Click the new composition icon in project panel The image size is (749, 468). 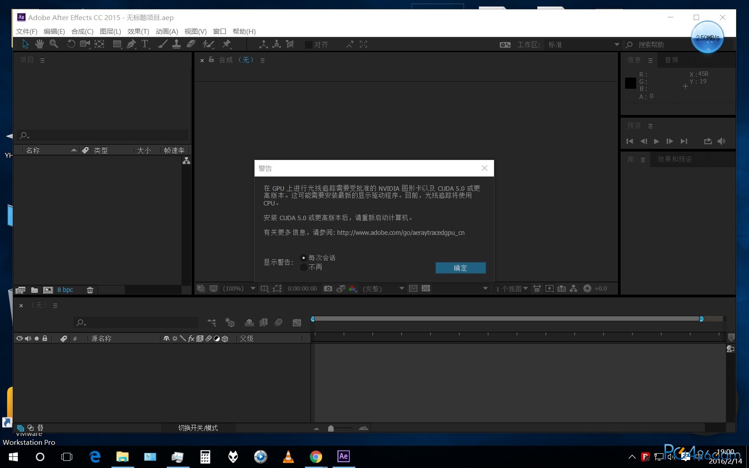48,290
